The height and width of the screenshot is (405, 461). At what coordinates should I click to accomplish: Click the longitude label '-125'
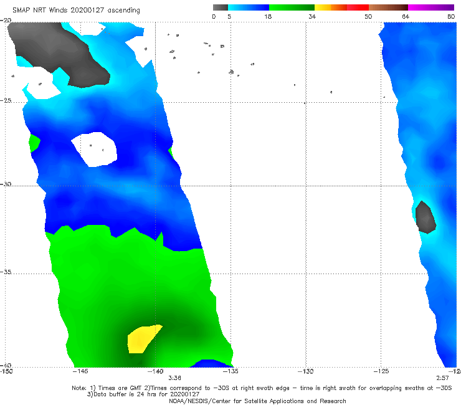click(381, 371)
